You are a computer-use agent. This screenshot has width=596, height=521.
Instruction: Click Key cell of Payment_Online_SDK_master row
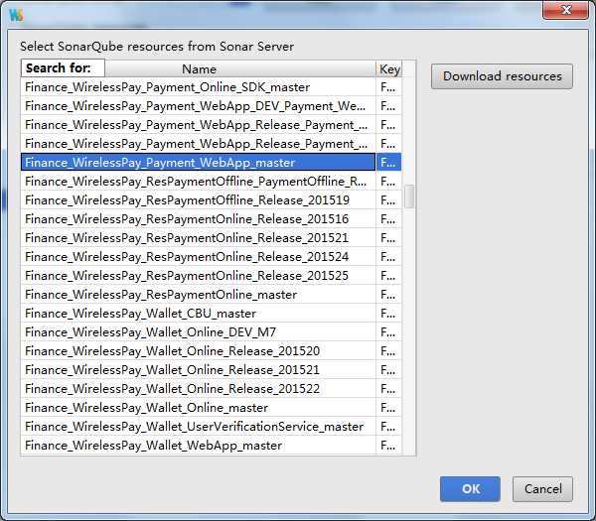click(x=388, y=87)
